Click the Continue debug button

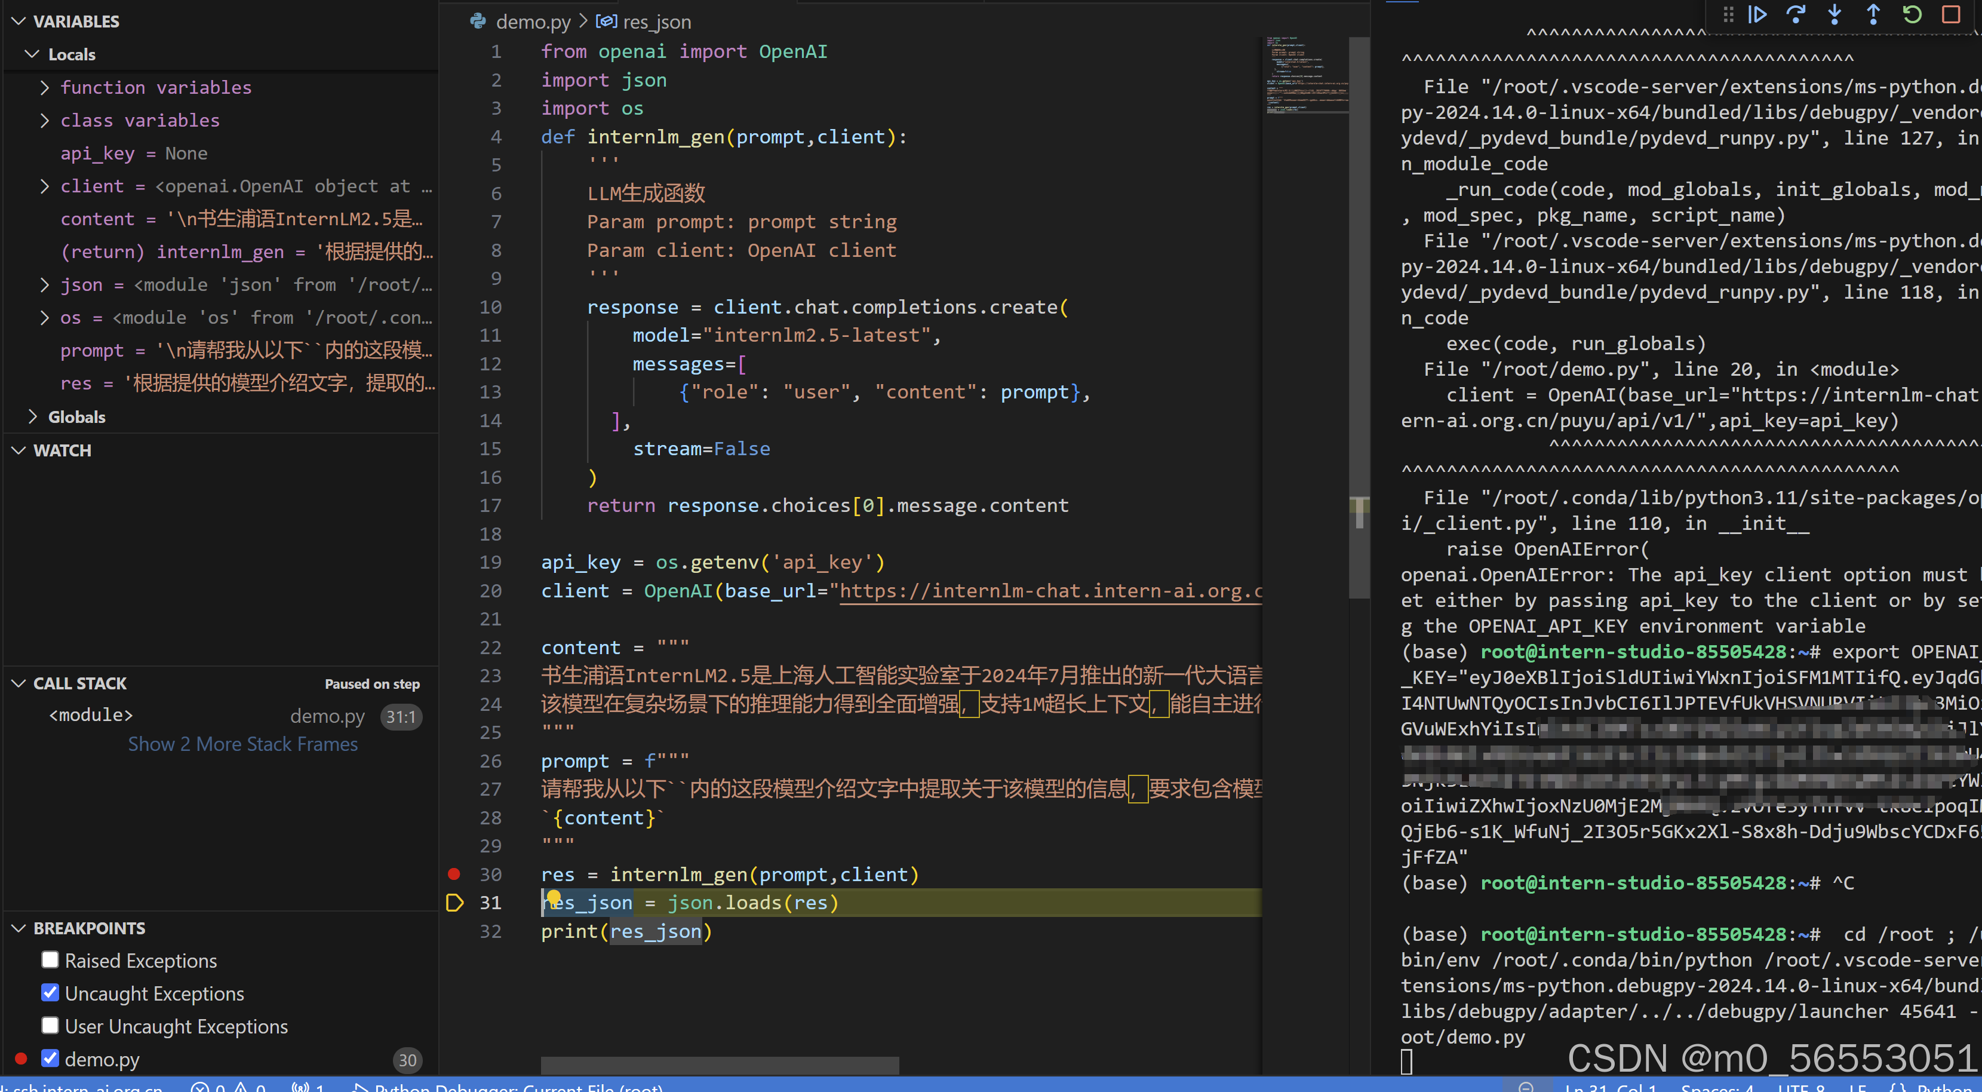pos(1757,14)
